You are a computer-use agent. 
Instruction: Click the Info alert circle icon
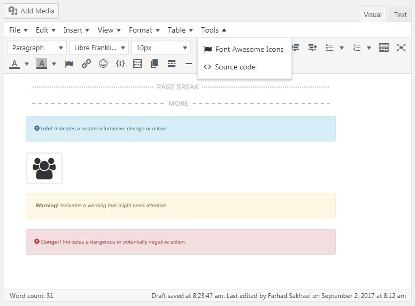[37, 128]
